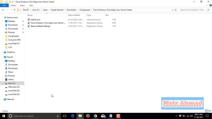
Task: Open the Windows Start menu
Action: click(4, 116)
